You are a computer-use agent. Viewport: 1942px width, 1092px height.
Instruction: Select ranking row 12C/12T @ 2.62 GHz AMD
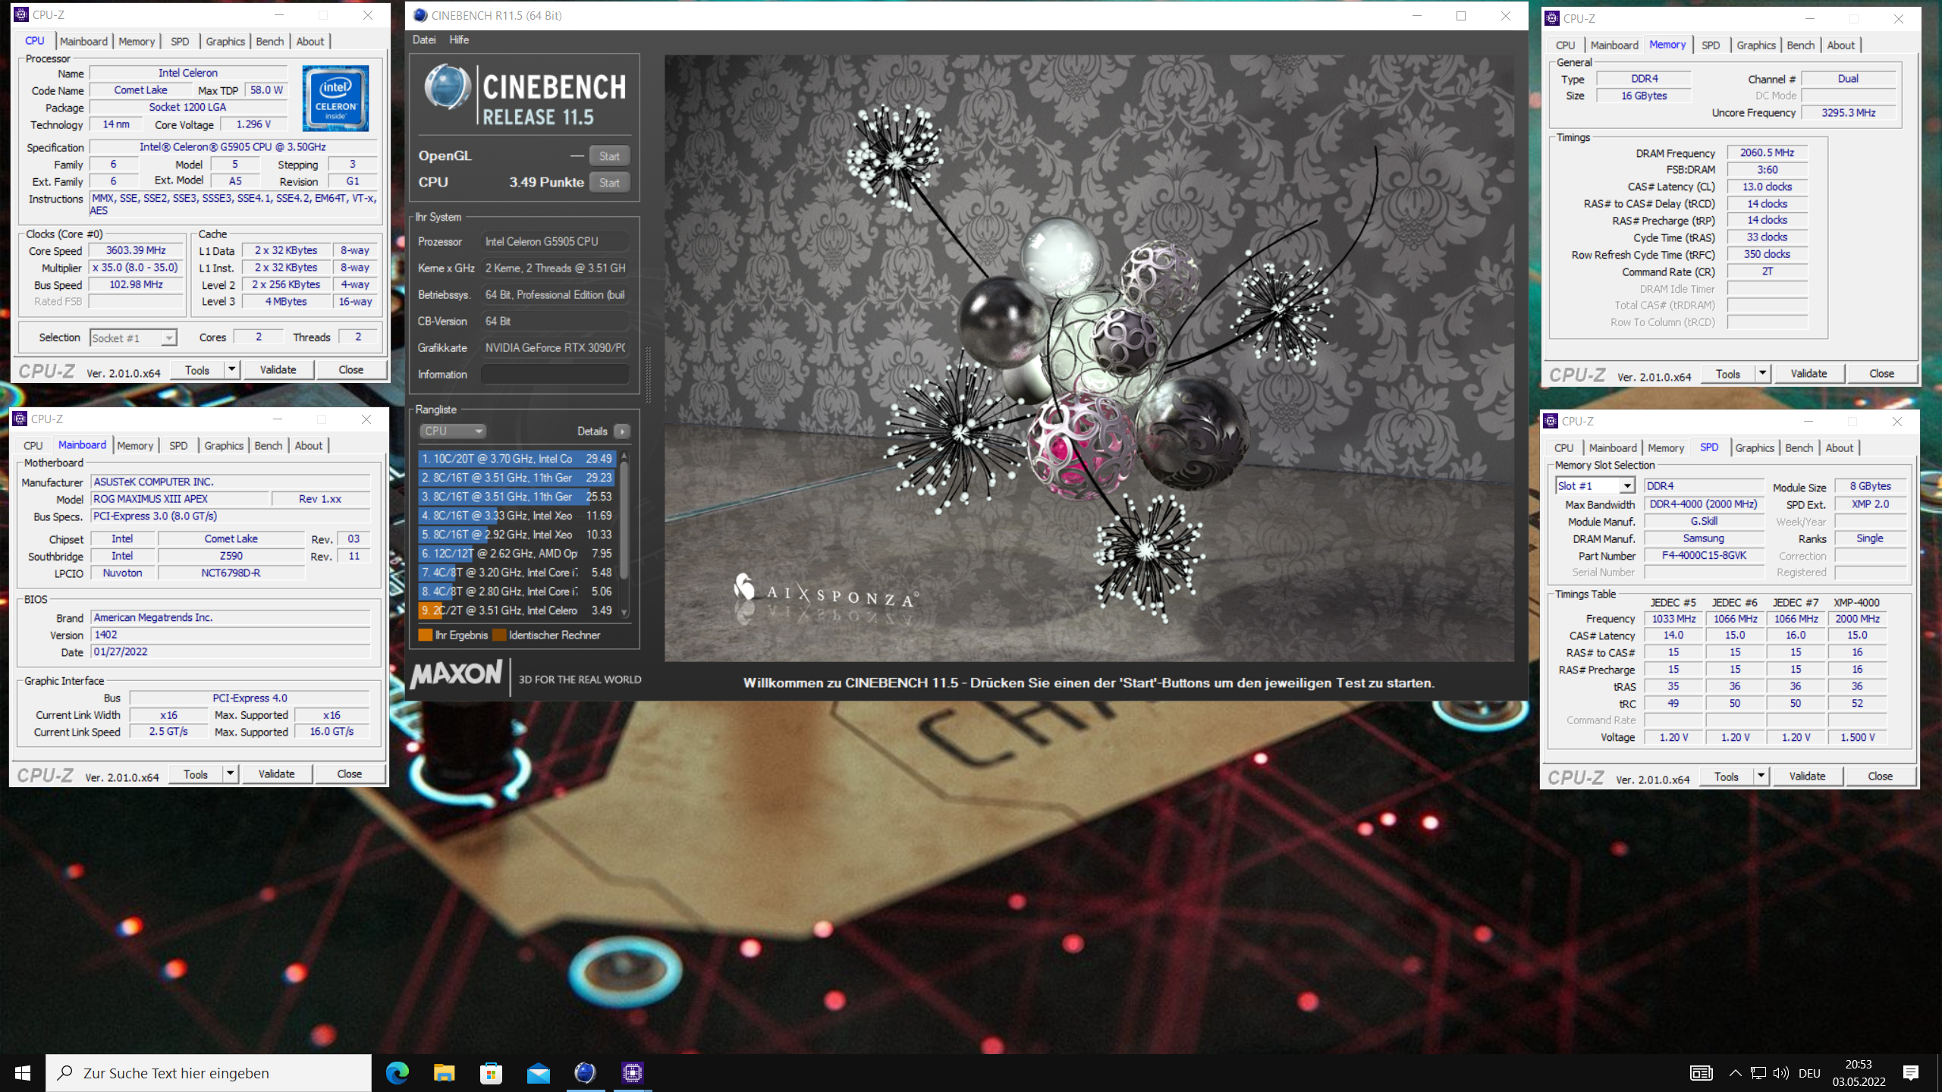pyautogui.click(x=517, y=554)
